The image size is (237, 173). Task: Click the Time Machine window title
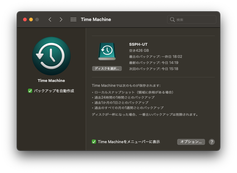tap(96, 19)
